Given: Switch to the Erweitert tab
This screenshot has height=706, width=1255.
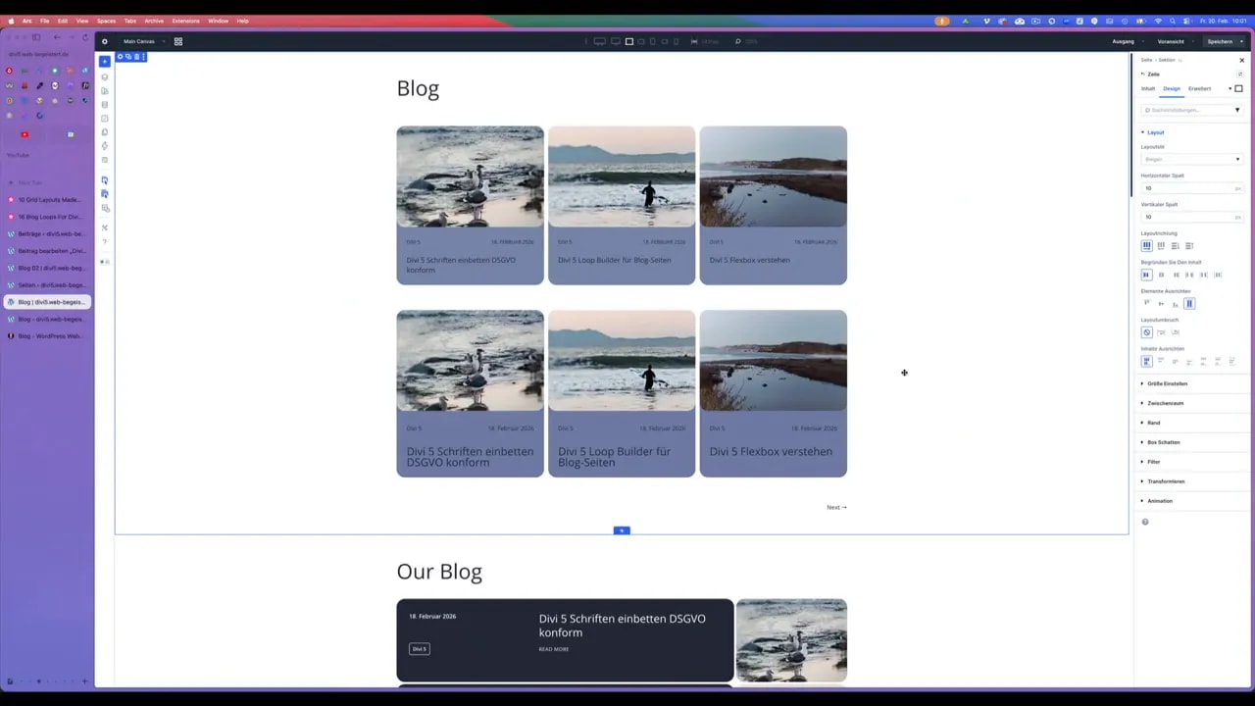Looking at the screenshot, I should pyautogui.click(x=1199, y=88).
